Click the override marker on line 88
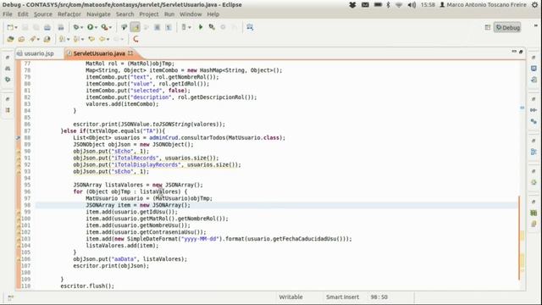Image resolution: width=542 pixels, height=305 pixels. tap(18, 138)
